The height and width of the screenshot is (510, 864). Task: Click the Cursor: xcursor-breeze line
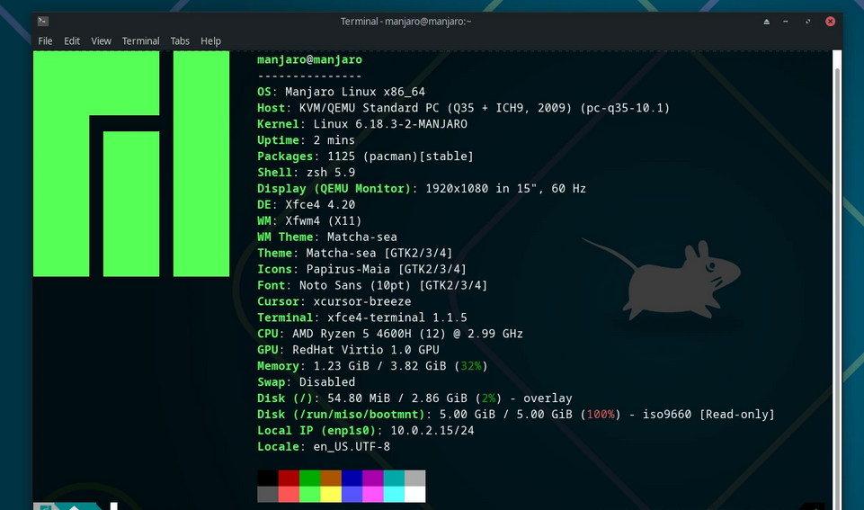point(334,301)
